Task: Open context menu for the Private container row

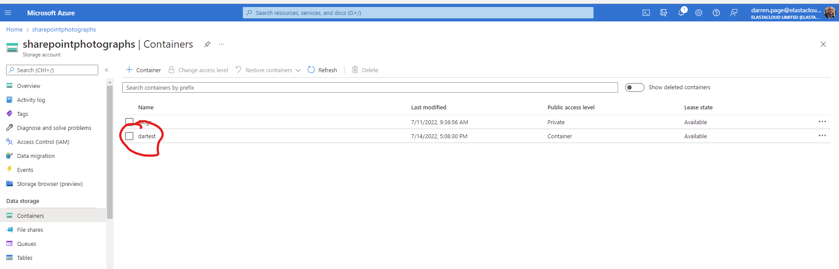Action: coord(822,122)
